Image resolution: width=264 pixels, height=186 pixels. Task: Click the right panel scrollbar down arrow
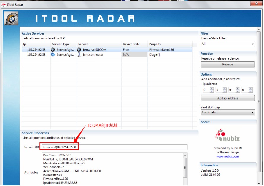pyautogui.click(x=259, y=184)
